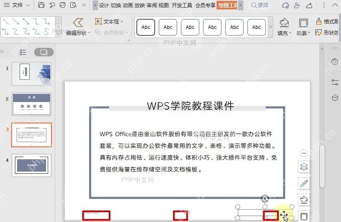Select slide 2 thumbnail
The image size is (341, 222).
(x=32, y=104)
